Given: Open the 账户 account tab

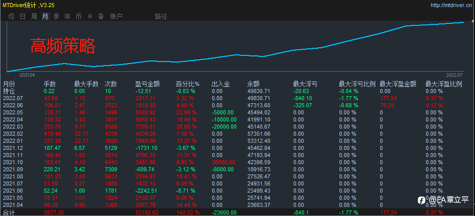Looking at the screenshot, I should [116, 16].
